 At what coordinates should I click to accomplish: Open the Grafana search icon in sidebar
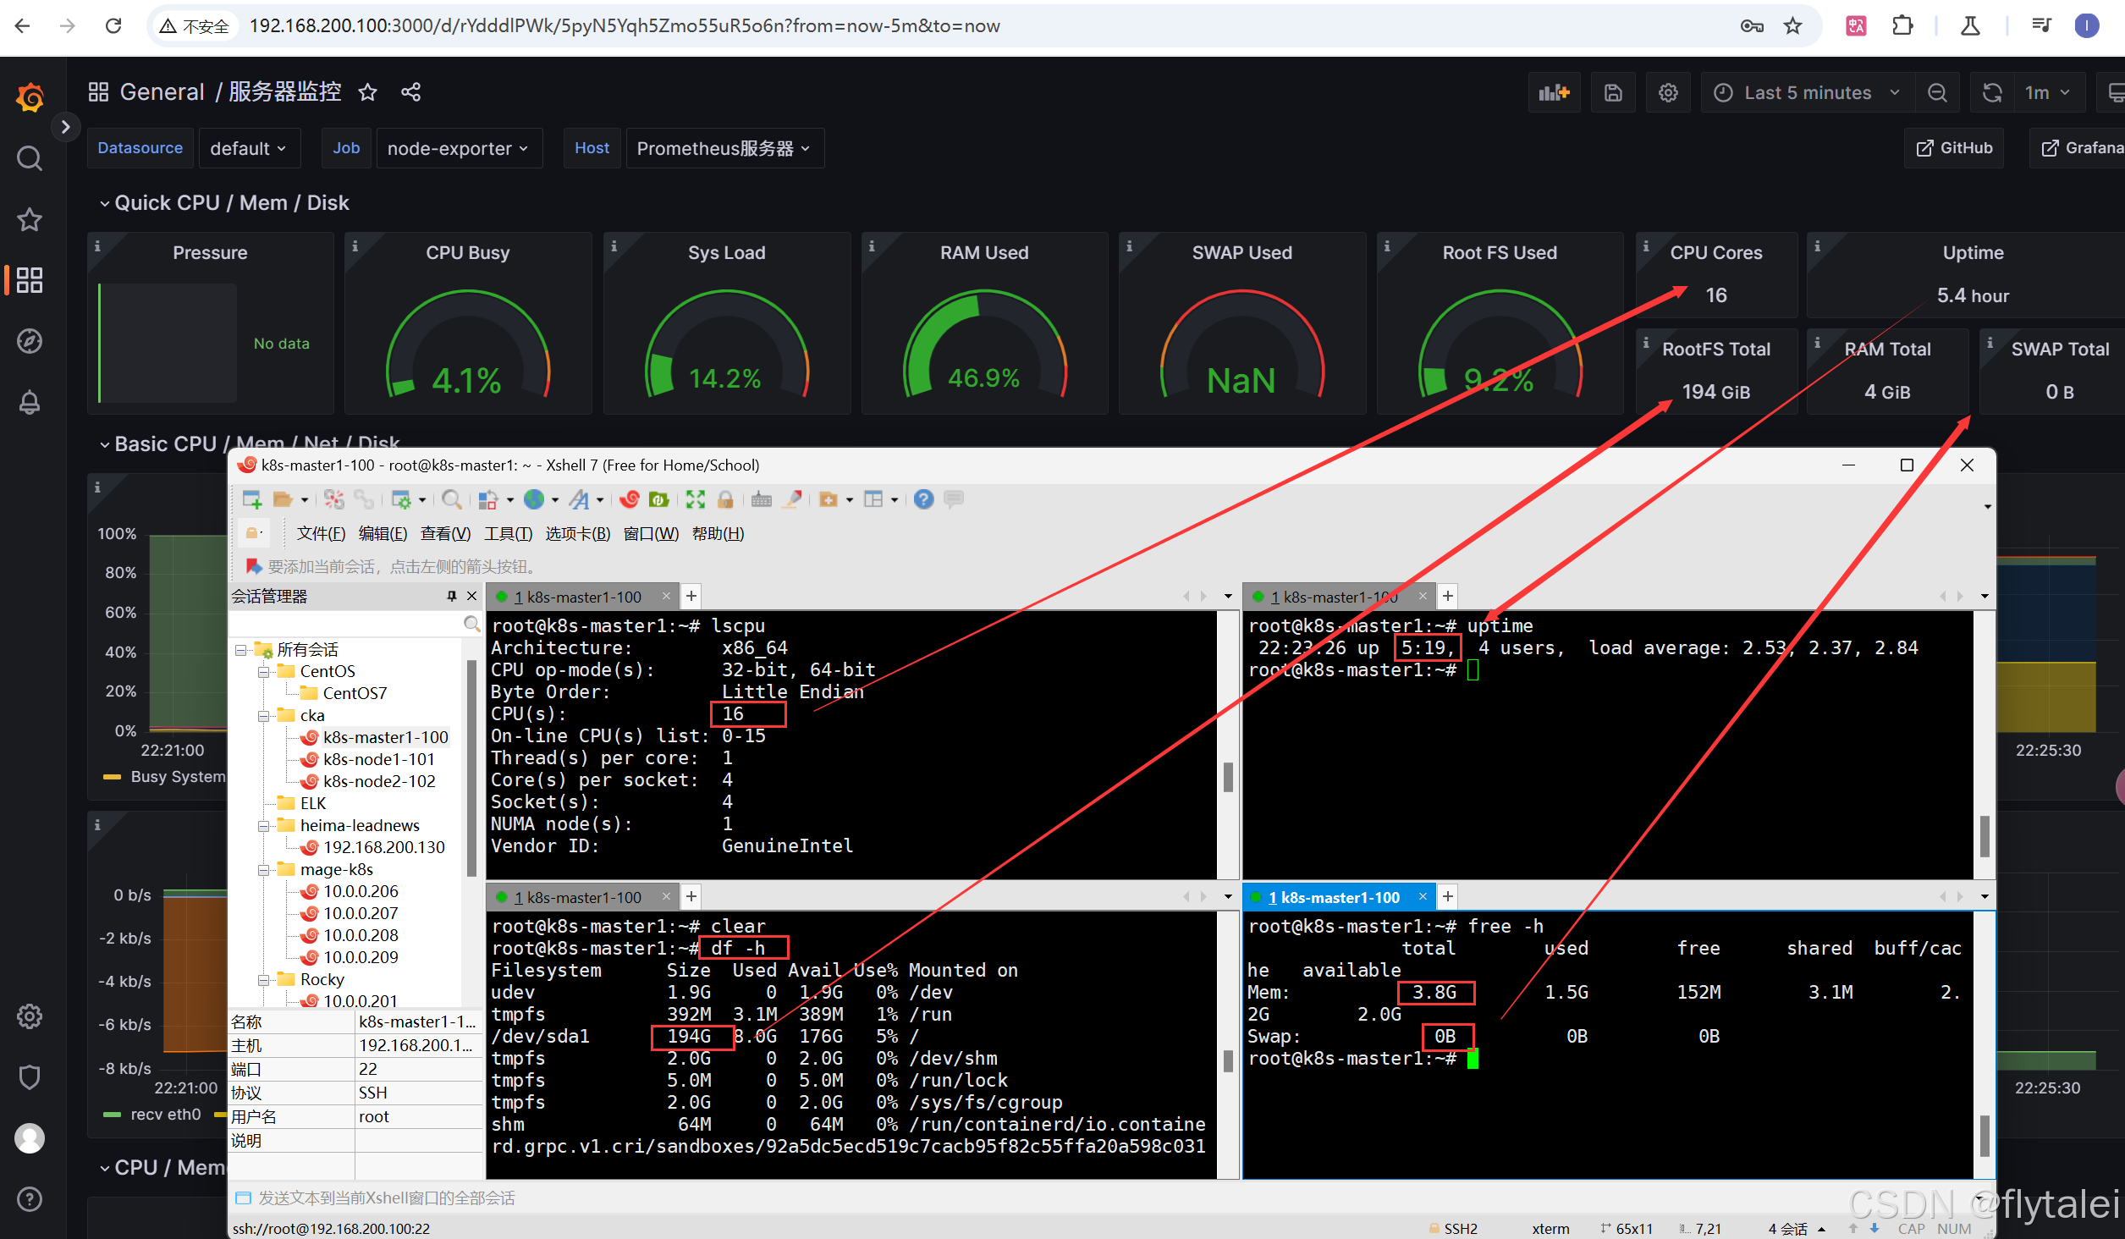tap(30, 158)
